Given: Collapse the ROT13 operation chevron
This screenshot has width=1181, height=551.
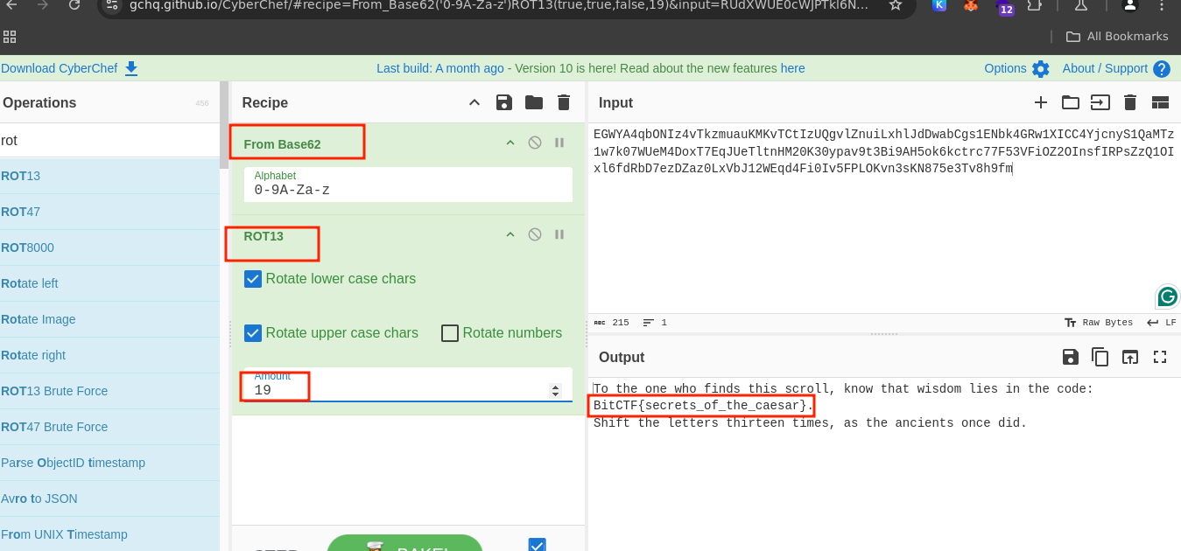Looking at the screenshot, I should 510,234.
